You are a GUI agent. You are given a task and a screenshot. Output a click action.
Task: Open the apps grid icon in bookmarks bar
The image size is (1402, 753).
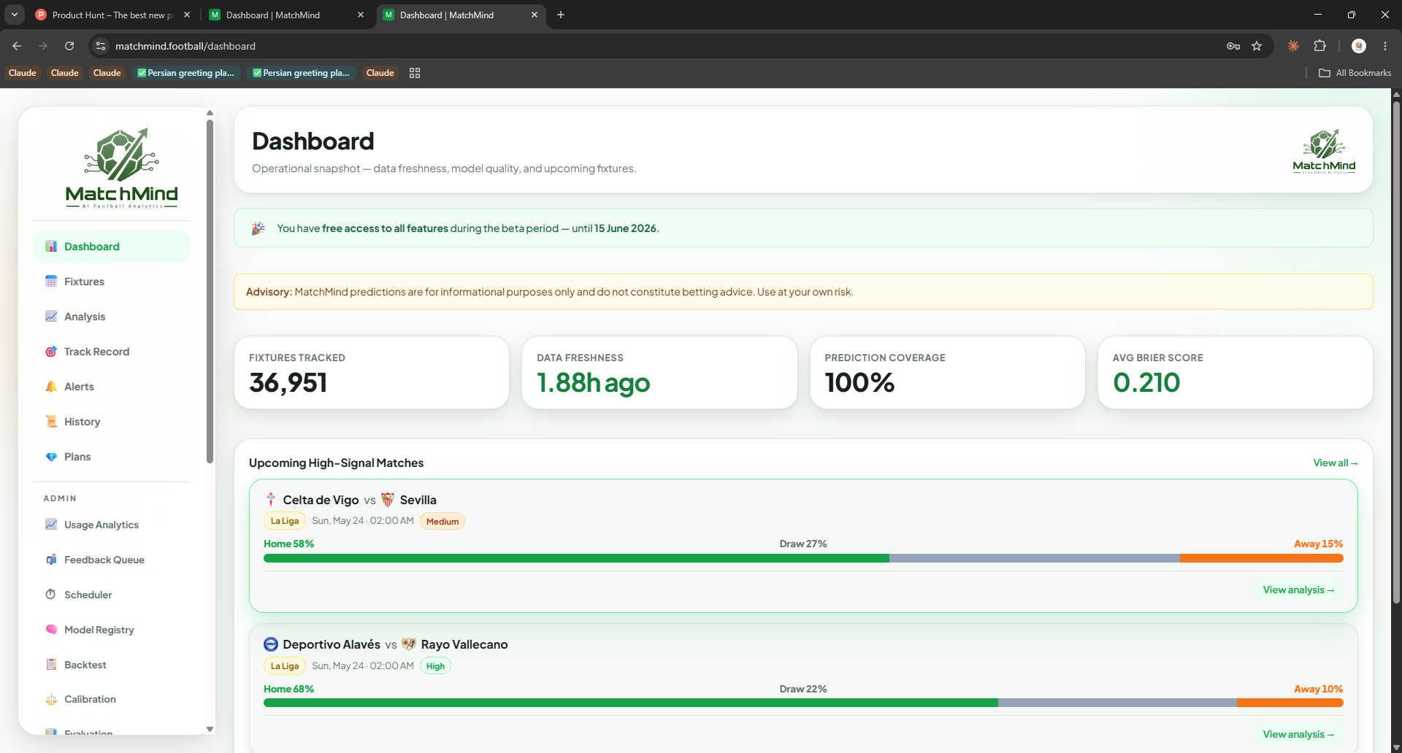click(x=415, y=73)
